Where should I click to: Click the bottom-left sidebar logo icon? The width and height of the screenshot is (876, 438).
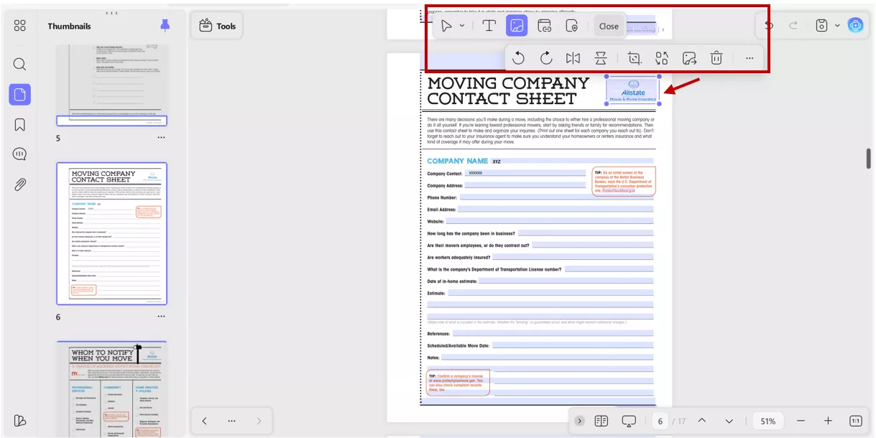tap(20, 421)
